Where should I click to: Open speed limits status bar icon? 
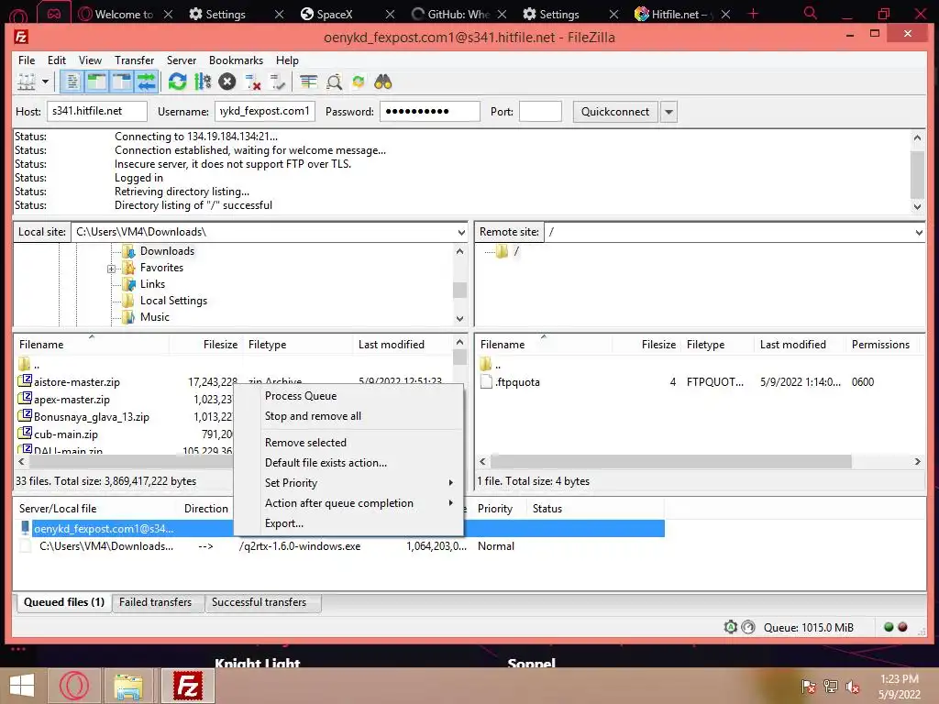[x=748, y=627]
